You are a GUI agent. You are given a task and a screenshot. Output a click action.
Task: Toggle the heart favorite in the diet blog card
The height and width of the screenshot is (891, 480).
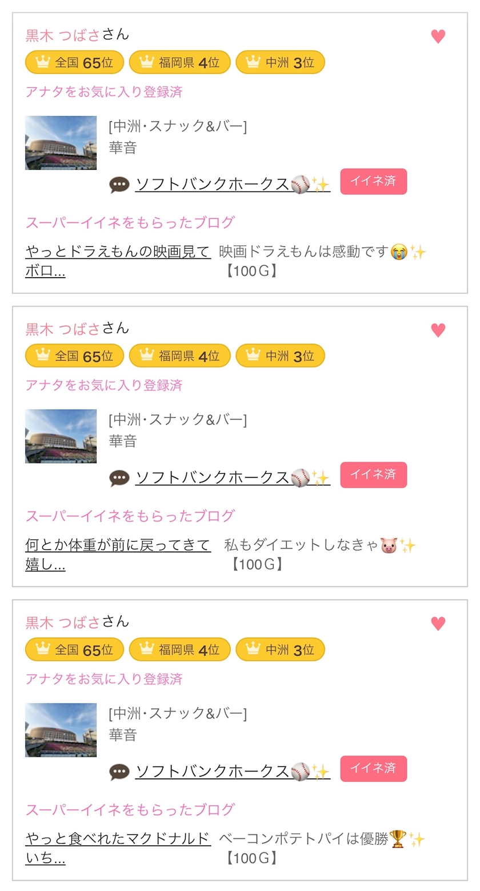438,330
